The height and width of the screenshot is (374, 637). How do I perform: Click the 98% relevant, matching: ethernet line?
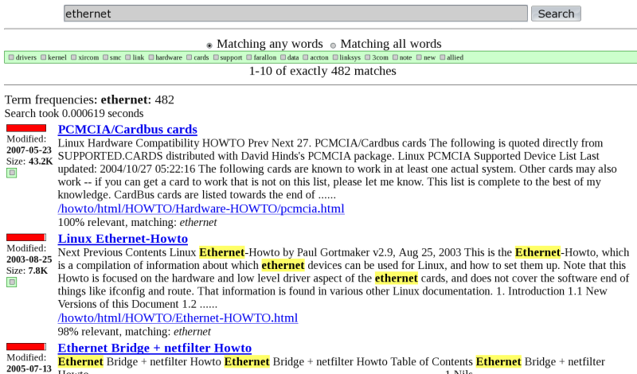coord(134,331)
